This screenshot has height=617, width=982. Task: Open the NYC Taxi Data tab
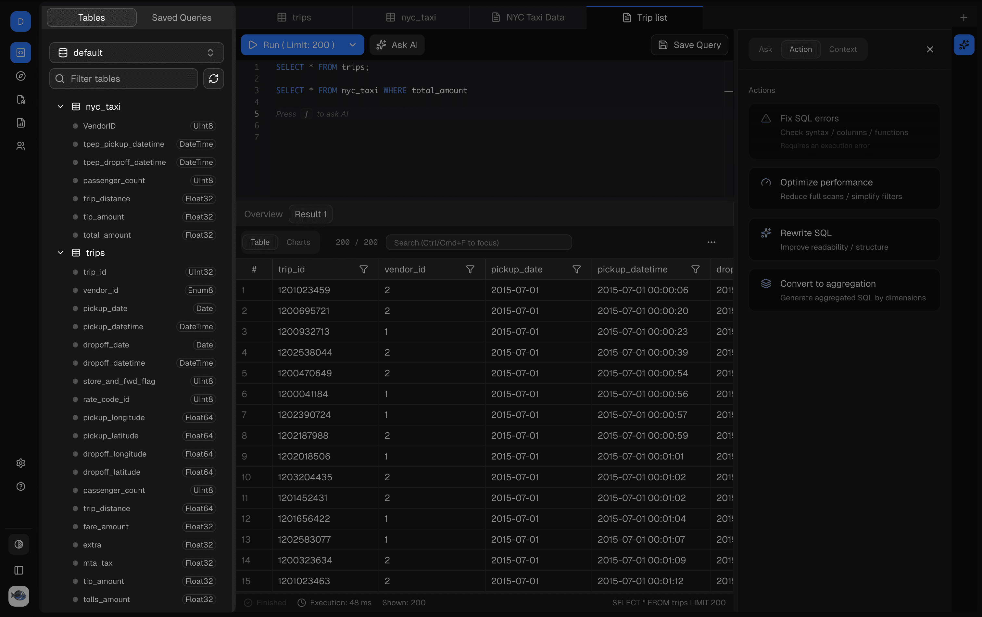pyautogui.click(x=528, y=18)
